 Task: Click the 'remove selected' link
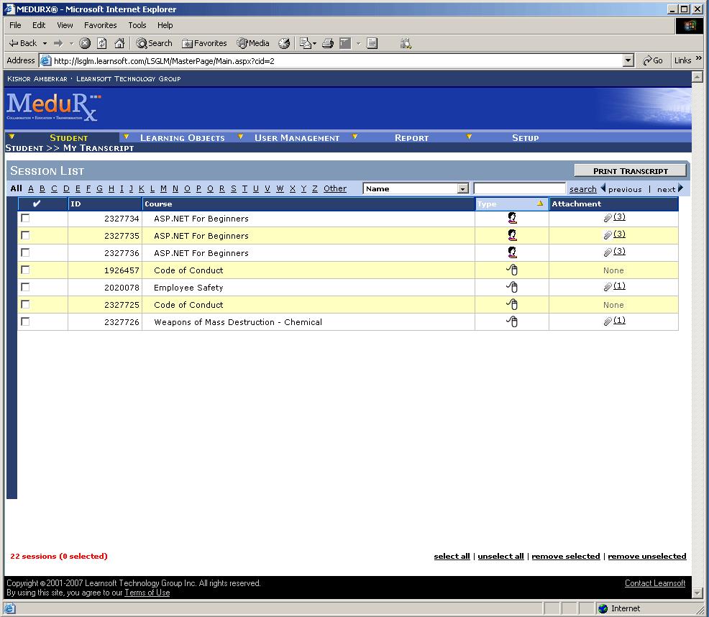pyautogui.click(x=565, y=556)
